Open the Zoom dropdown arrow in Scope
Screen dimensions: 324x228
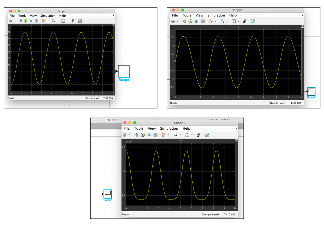click(57, 21)
